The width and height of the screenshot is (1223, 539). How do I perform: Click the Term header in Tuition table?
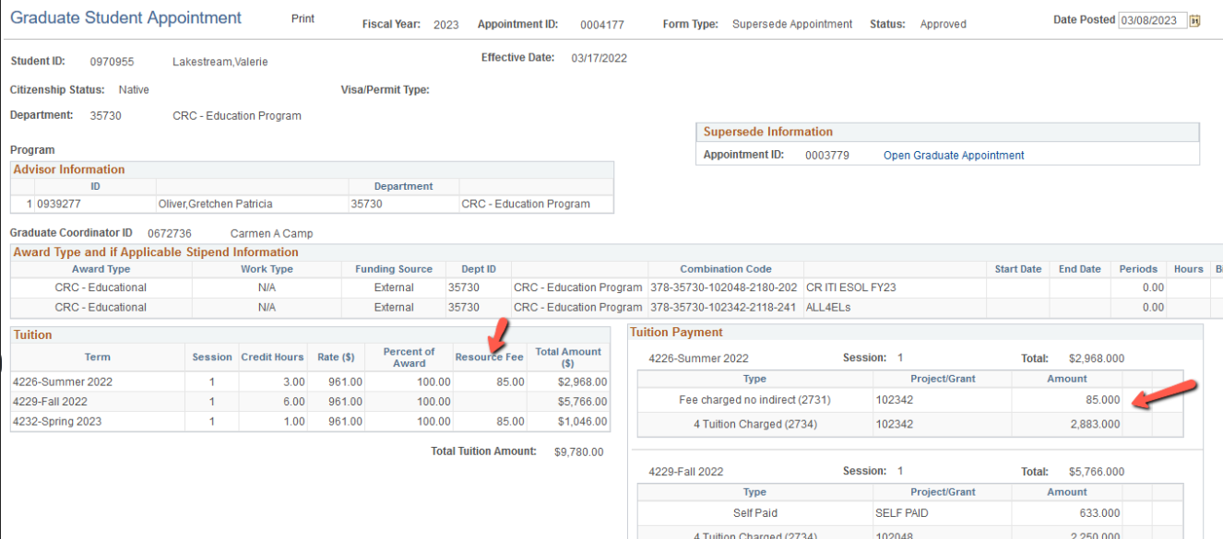(x=97, y=357)
